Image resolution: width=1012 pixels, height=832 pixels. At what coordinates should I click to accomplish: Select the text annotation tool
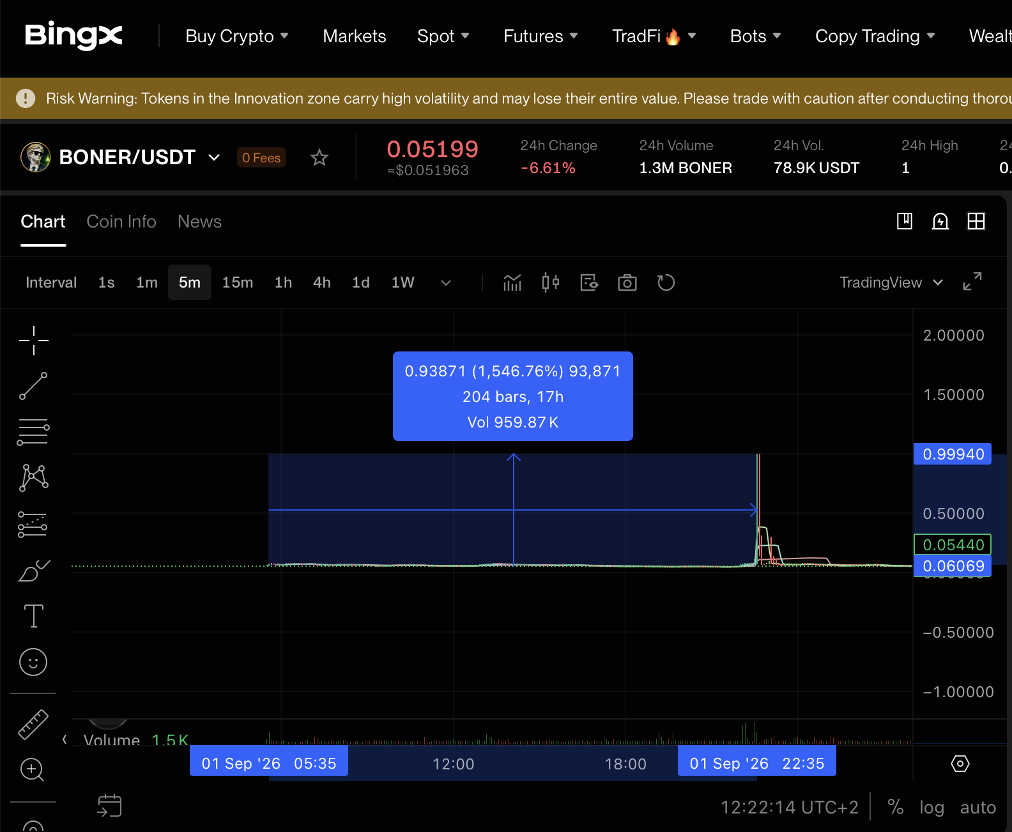point(34,616)
